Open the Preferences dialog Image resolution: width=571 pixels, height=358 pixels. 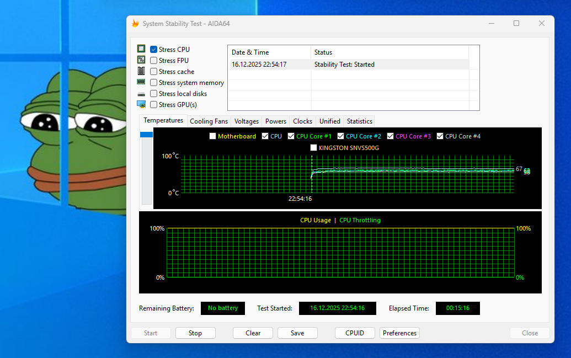399,333
